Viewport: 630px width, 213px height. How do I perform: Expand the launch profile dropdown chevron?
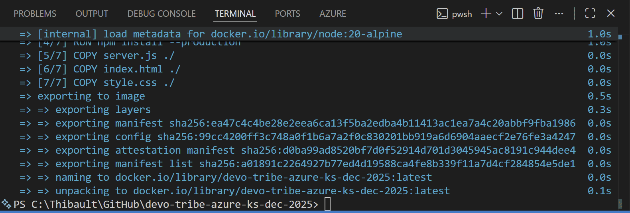499,14
